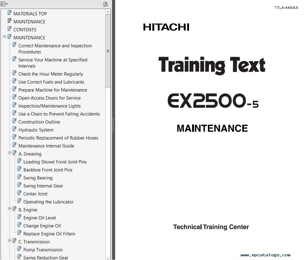Click bookmark icon beside MATERIALS TOP
The width and height of the screenshot is (306, 260).
coord(9,13)
